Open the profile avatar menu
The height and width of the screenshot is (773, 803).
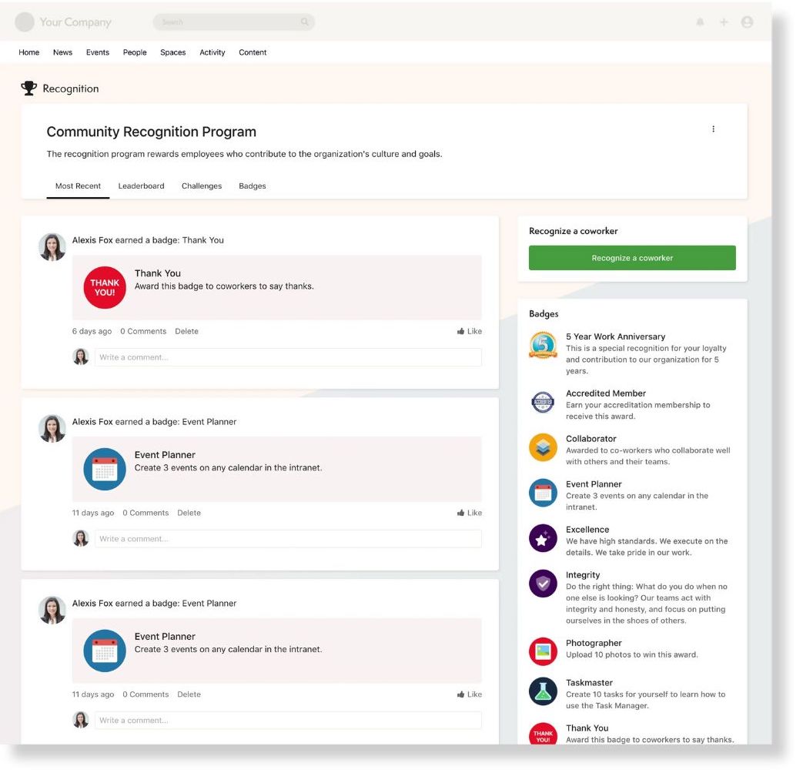point(747,22)
